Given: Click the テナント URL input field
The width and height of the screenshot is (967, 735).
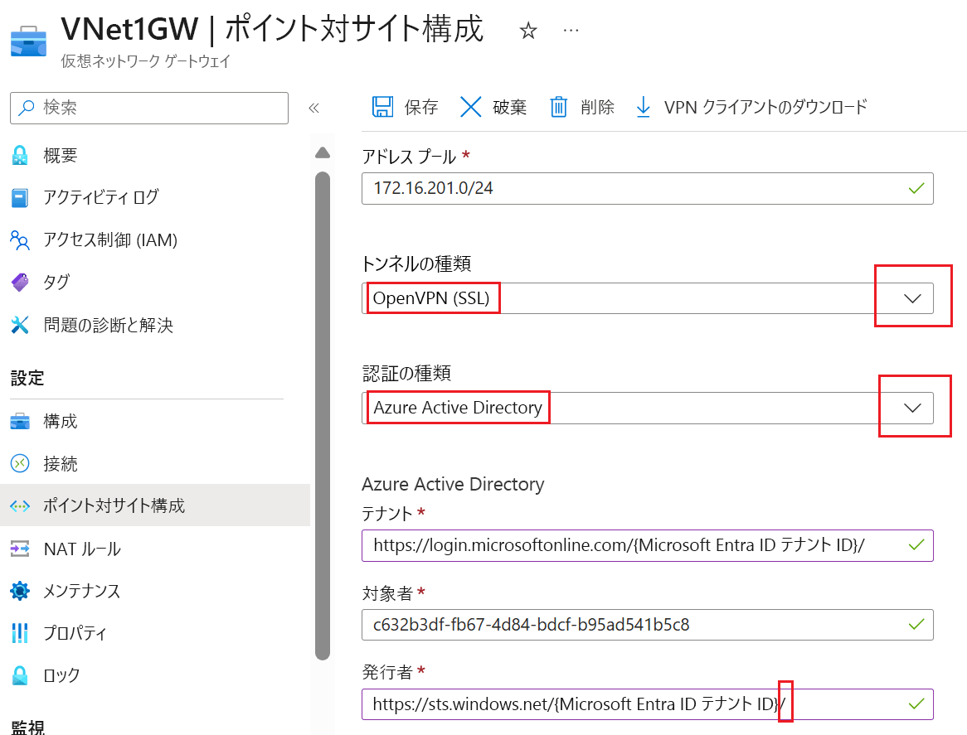Looking at the screenshot, I should click(x=648, y=545).
